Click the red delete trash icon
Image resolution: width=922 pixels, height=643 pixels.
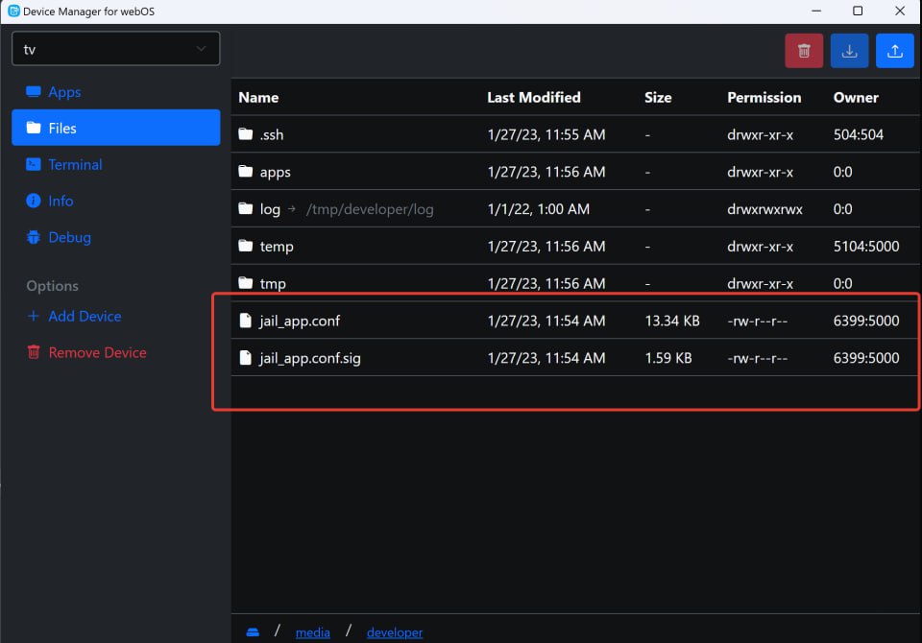coord(804,51)
